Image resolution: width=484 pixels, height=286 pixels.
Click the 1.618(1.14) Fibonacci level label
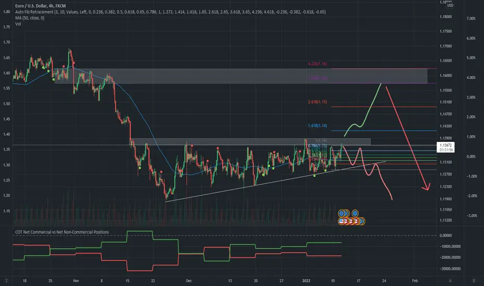317,125
